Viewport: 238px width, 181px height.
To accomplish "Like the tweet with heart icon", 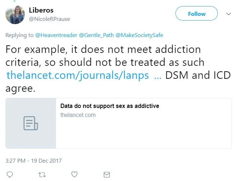I will 74,174.
